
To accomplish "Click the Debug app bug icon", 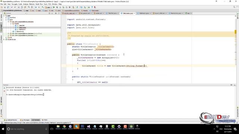I will (x=57, y=7).
